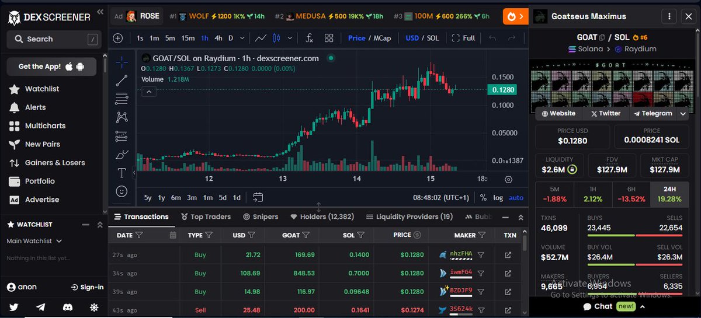
Task: Collapse the sidebar with double chevron
Action: (x=100, y=11)
